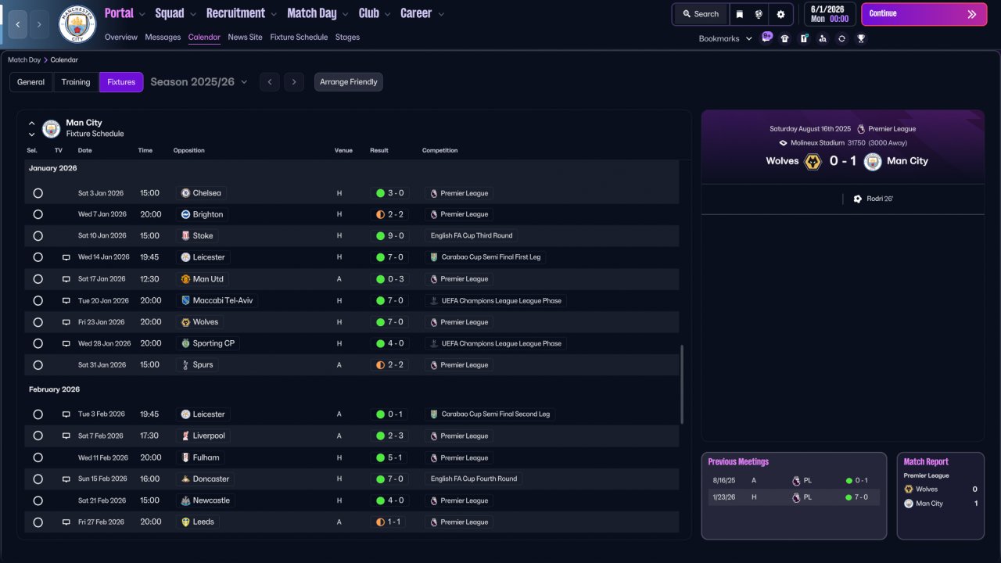
Task: Open the News Site submenu item
Action: pos(246,38)
